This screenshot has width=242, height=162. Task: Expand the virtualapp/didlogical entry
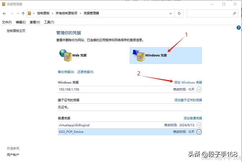[199, 125]
